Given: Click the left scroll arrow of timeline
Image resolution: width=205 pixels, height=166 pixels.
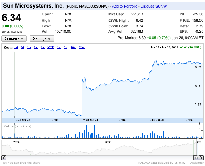Looking at the screenshot, I should tap(4, 158).
